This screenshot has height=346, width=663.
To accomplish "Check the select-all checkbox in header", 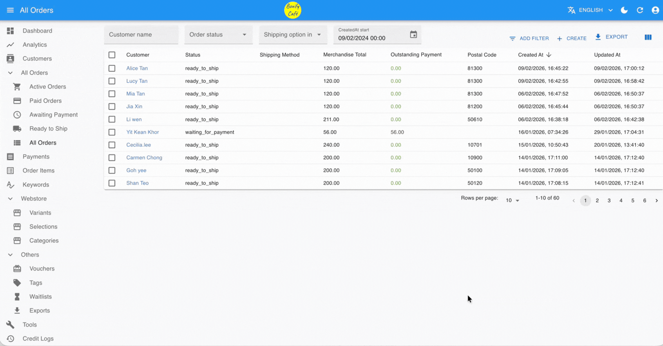I will [x=112, y=55].
